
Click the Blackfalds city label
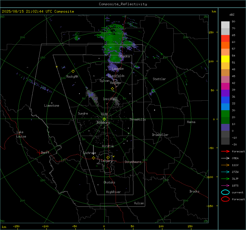tap(116, 76)
